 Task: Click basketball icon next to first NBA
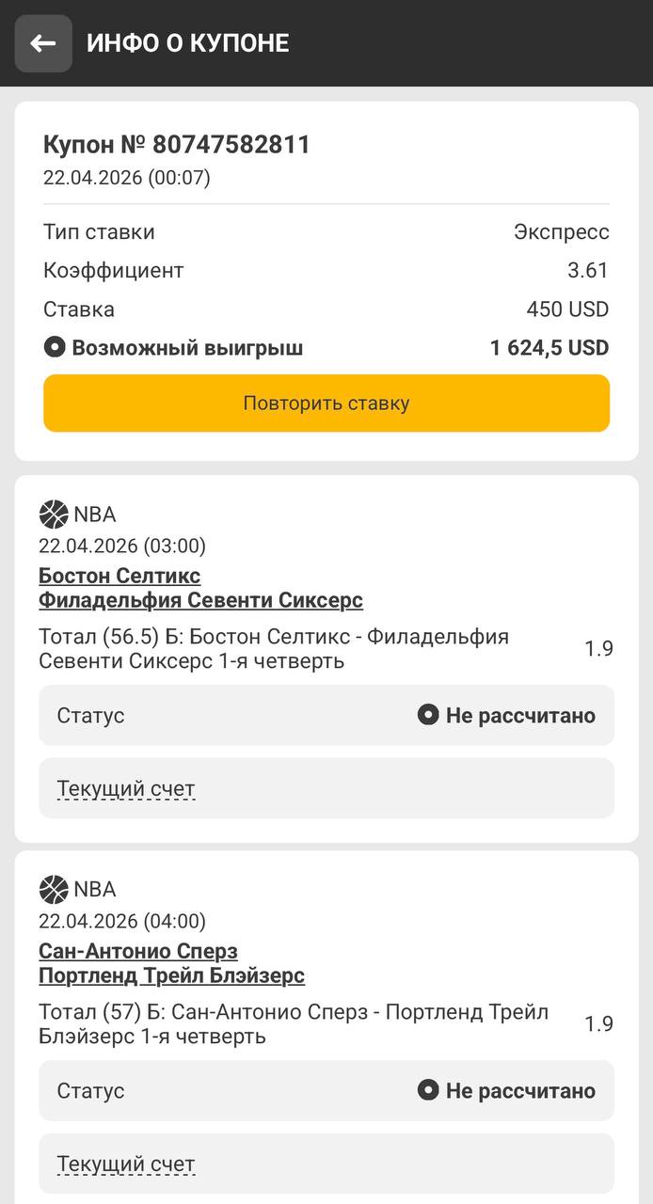(54, 515)
